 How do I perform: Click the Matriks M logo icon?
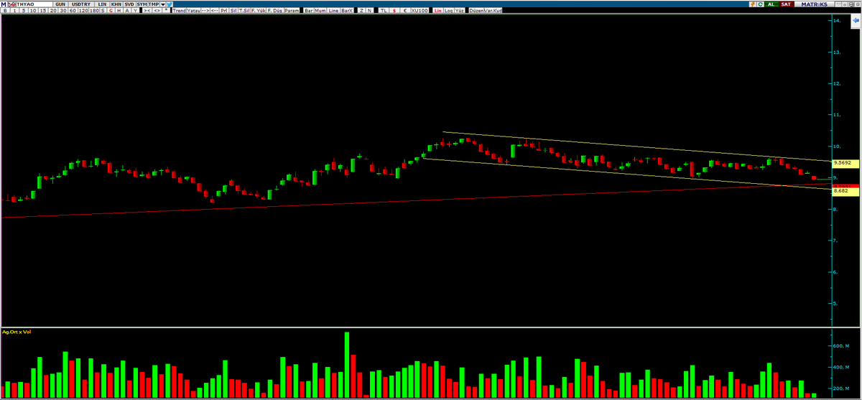[x=4, y=4]
